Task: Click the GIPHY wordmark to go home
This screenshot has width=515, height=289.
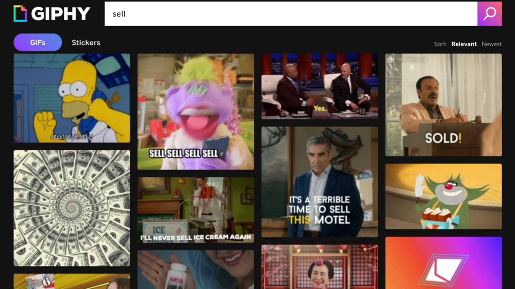Action: click(60, 14)
